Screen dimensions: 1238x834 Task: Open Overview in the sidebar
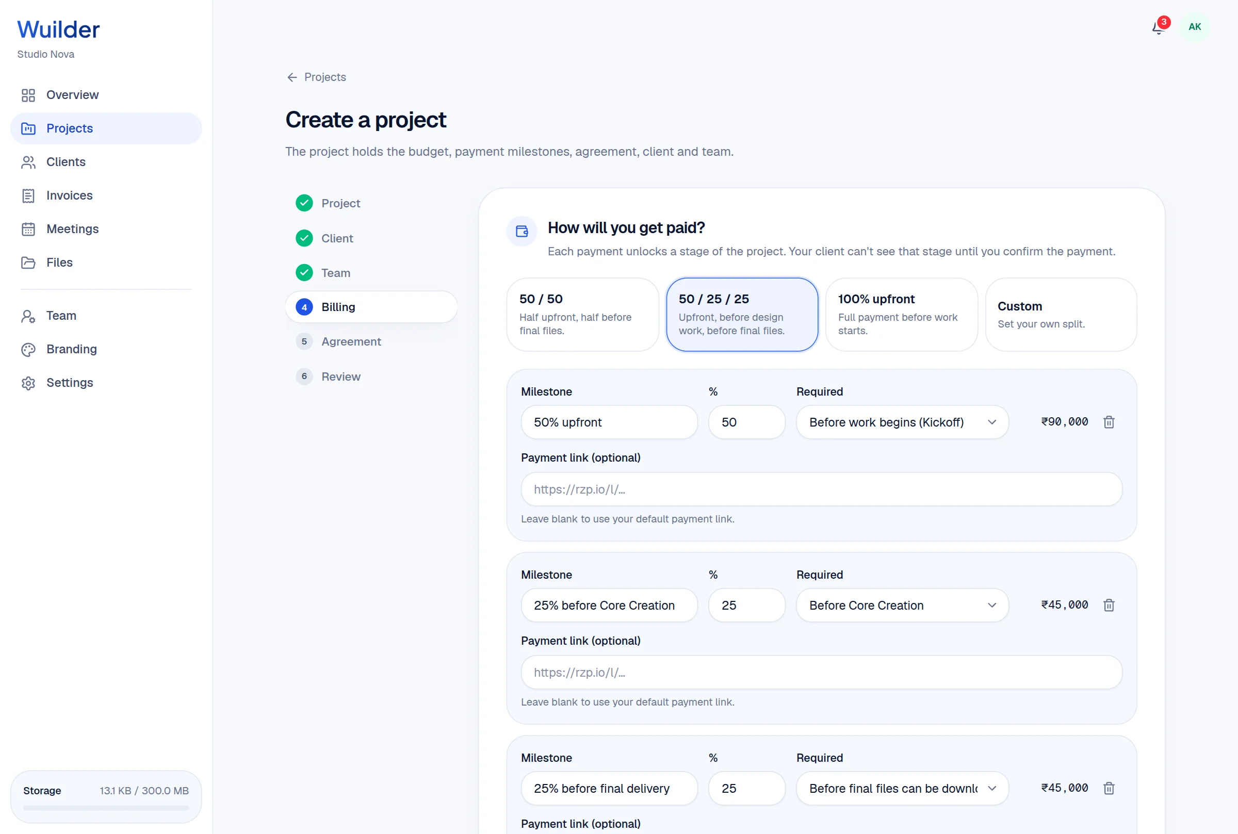tap(106, 95)
